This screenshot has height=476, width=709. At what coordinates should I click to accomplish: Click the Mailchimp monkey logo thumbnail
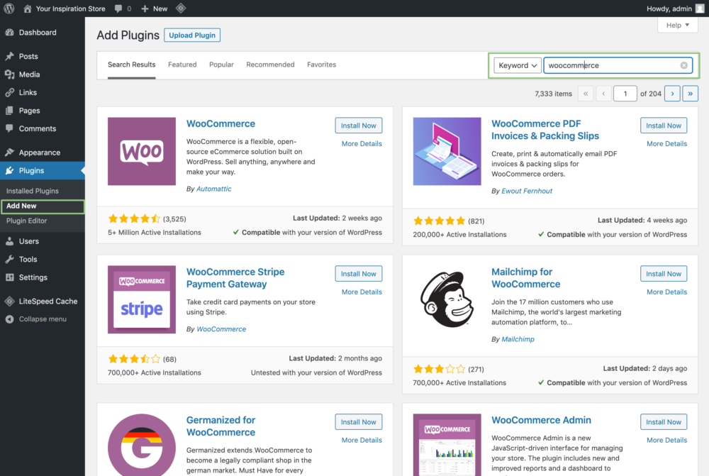click(x=447, y=299)
